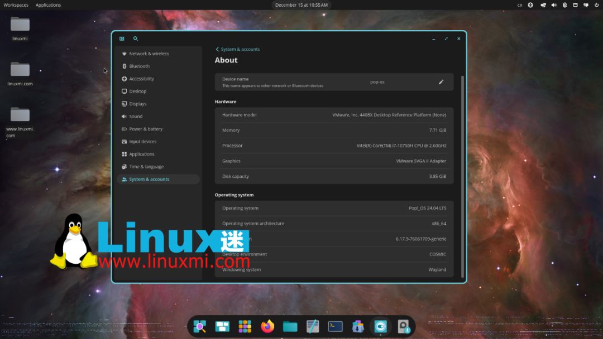Open search in the Settings window
603x339 pixels.
click(136, 38)
